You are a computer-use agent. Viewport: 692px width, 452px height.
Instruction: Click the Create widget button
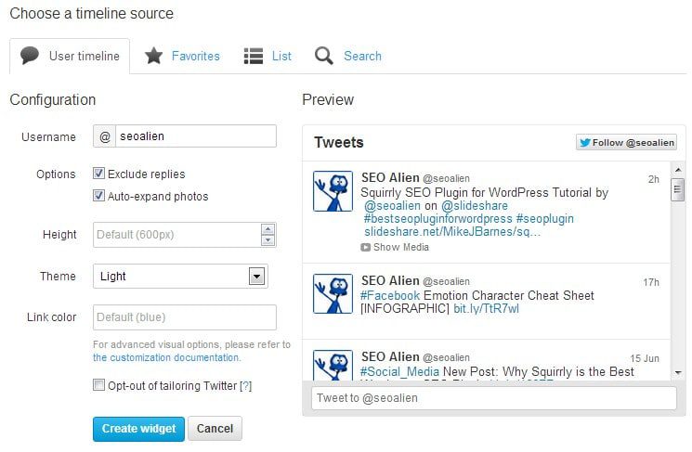coord(138,429)
